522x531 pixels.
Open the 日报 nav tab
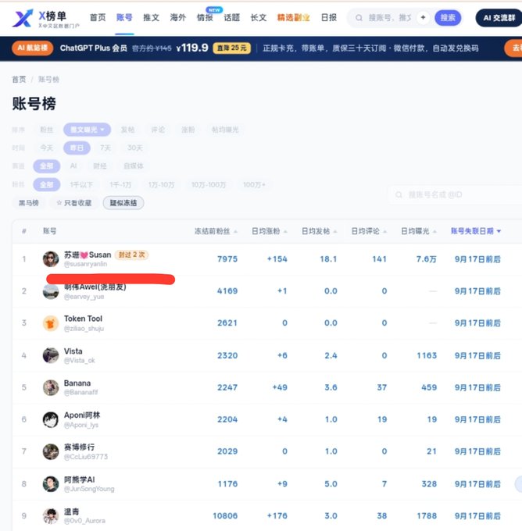click(x=329, y=18)
